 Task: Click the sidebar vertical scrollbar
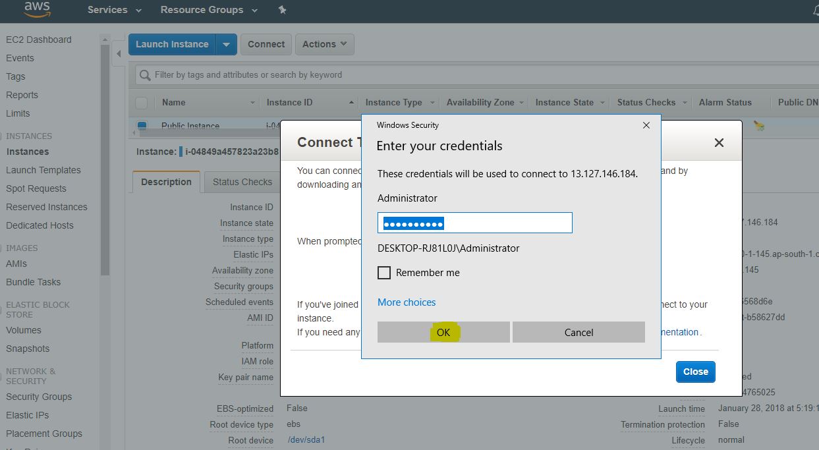(105, 158)
